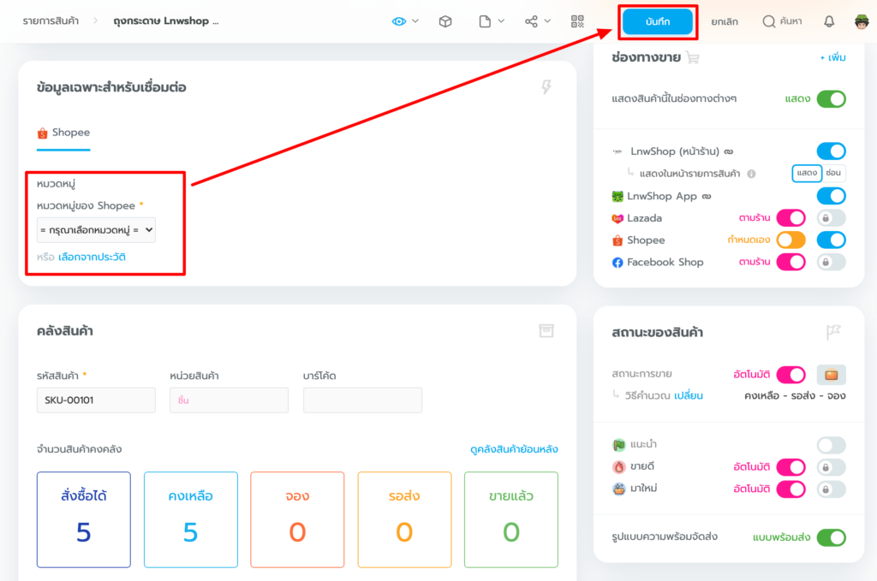Select the Shopee tab

(x=63, y=133)
